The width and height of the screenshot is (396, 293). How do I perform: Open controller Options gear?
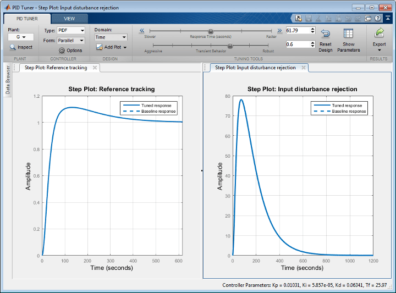(62, 51)
